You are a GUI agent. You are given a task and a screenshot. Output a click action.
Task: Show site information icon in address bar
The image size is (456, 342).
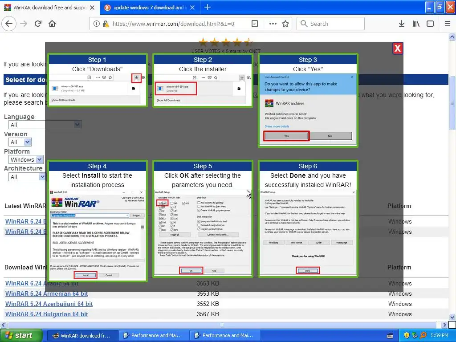(x=96, y=24)
